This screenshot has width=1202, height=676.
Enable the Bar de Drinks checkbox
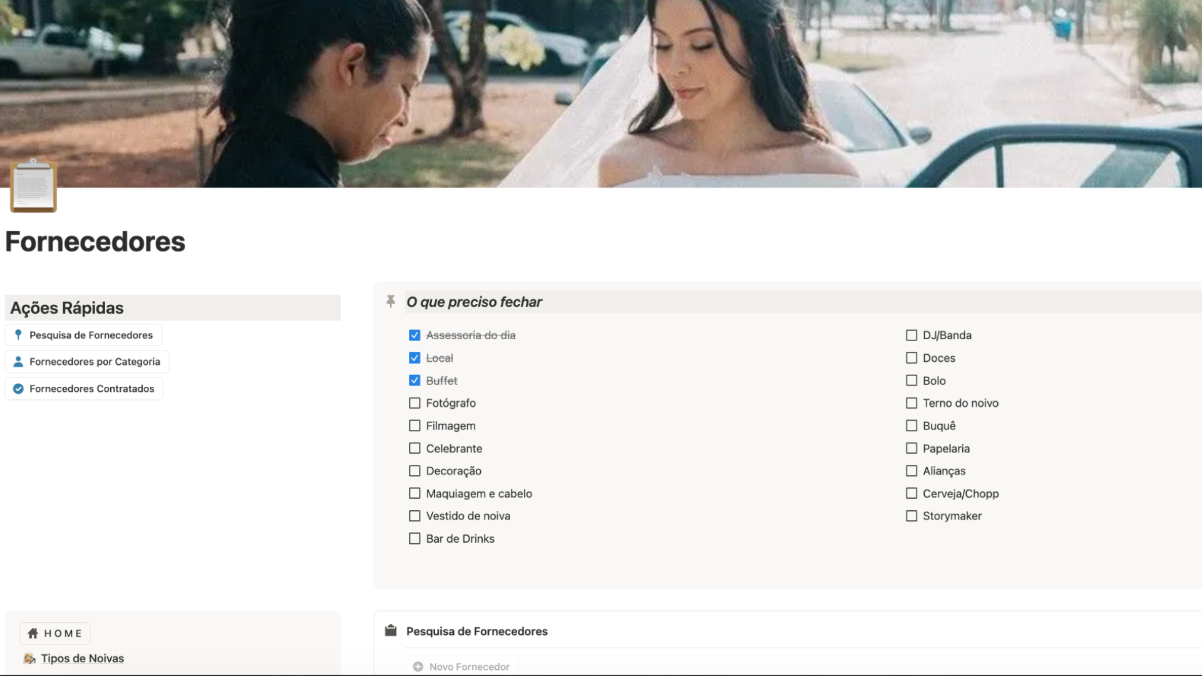(414, 538)
